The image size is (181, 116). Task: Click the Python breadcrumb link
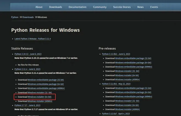(15, 17)
